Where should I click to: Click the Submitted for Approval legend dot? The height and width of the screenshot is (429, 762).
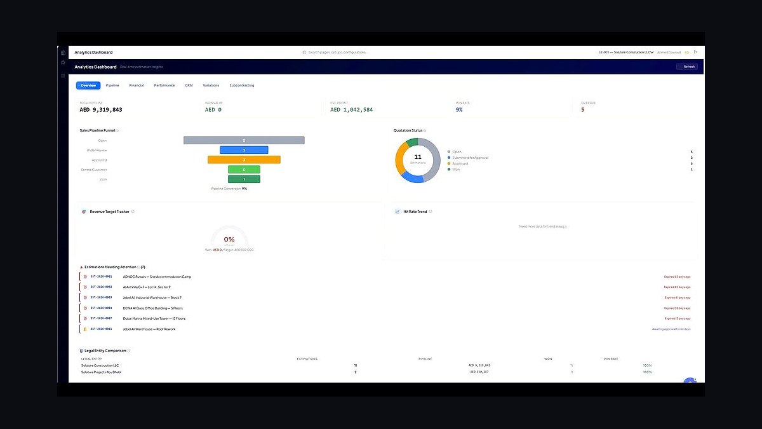(x=449, y=158)
